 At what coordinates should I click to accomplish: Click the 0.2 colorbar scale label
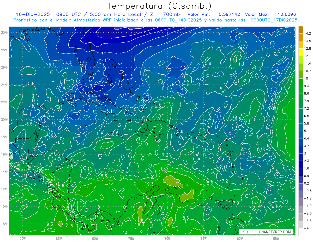pos(306,183)
